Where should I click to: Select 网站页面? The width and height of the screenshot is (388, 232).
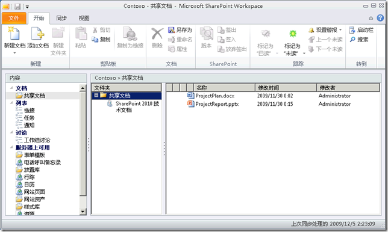[x=34, y=192]
